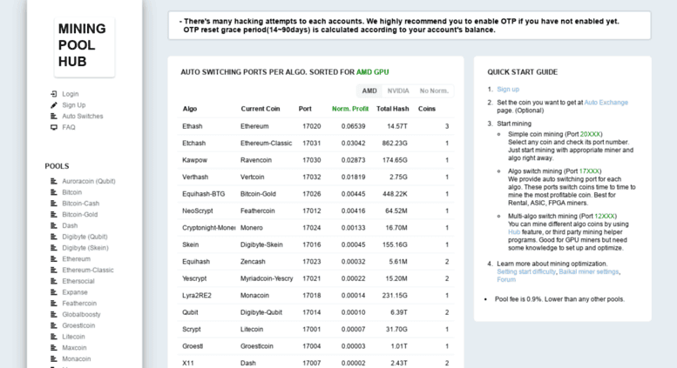Click the icon beside Groestlcoin pool
This screenshot has height=368, width=677.
[x=53, y=325]
